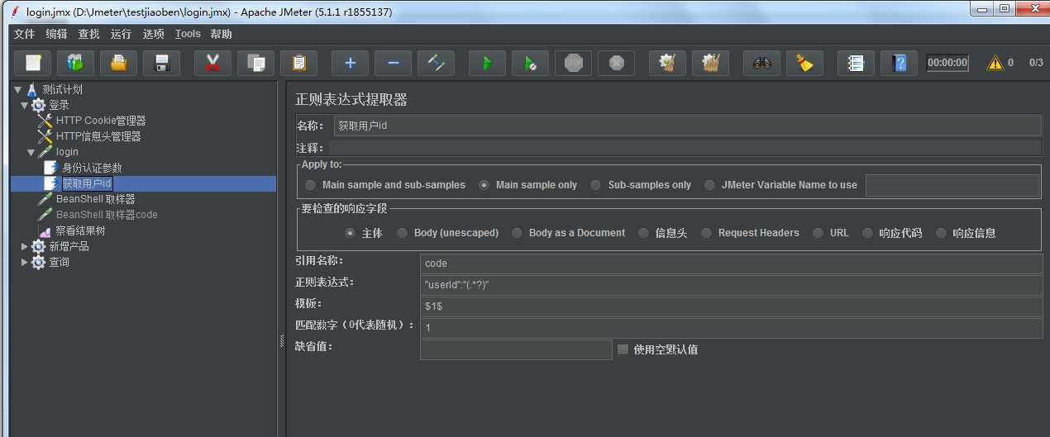The image size is (1050, 437).
Task: Open the Templates toolbar icon
Action: (75, 63)
